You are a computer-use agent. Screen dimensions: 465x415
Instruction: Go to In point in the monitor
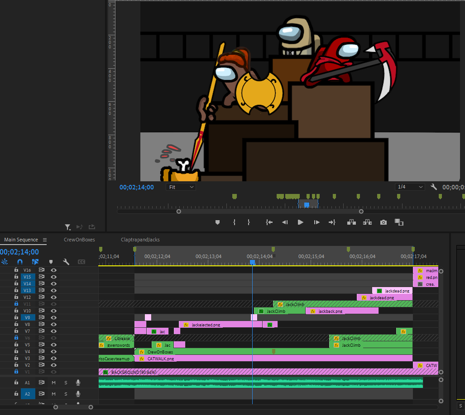point(269,222)
